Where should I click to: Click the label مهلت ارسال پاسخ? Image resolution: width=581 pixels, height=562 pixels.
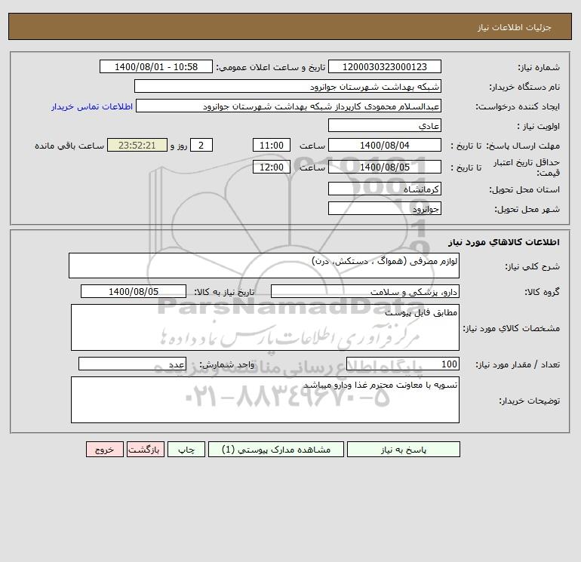523,146
